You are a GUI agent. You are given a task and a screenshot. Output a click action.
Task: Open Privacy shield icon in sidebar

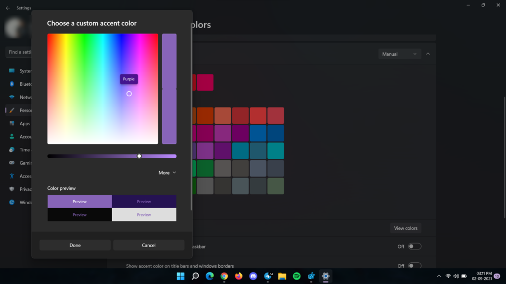click(x=12, y=189)
